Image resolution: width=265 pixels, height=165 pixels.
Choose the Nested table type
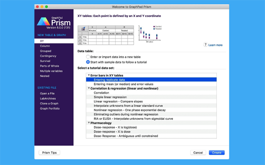click(45, 76)
